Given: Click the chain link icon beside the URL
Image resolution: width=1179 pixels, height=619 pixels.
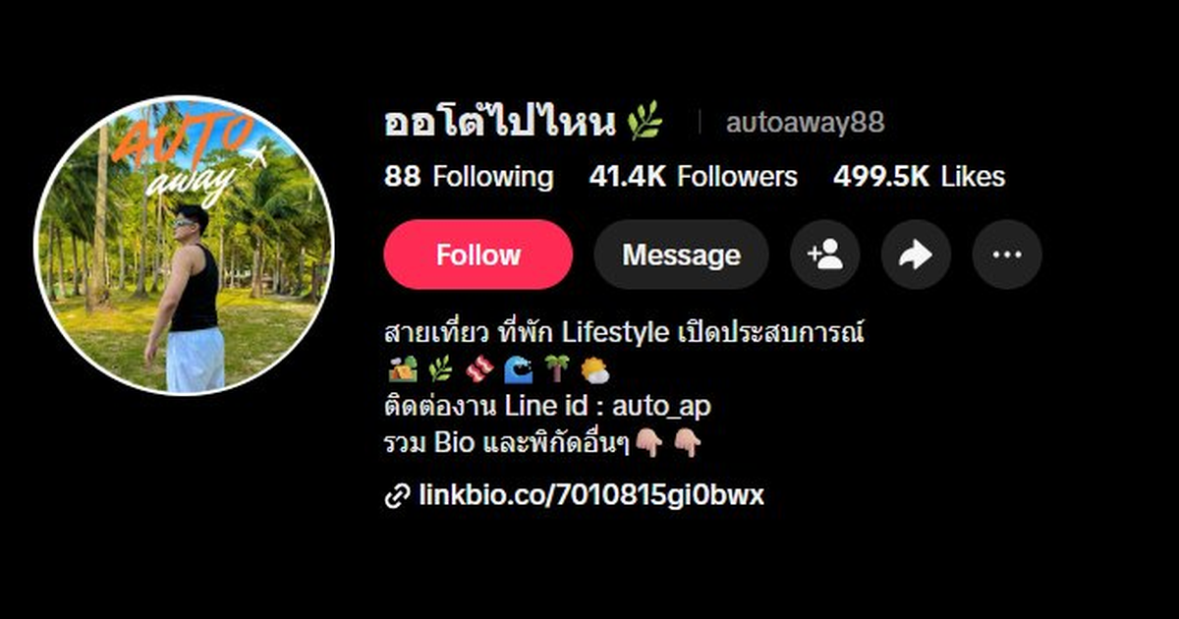Looking at the screenshot, I should click(x=396, y=496).
